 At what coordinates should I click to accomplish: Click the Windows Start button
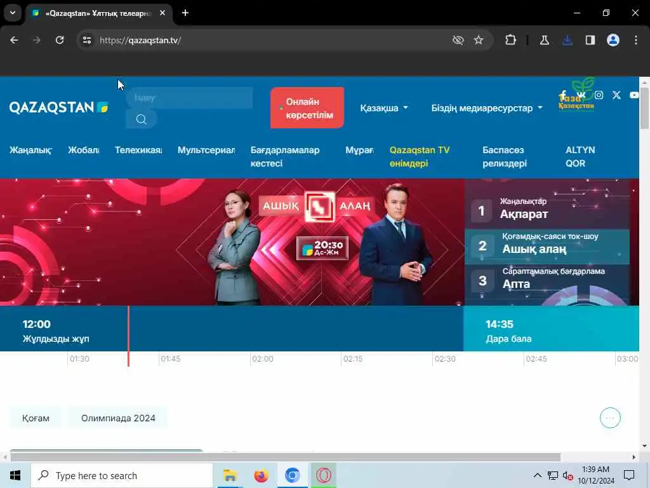click(x=15, y=475)
